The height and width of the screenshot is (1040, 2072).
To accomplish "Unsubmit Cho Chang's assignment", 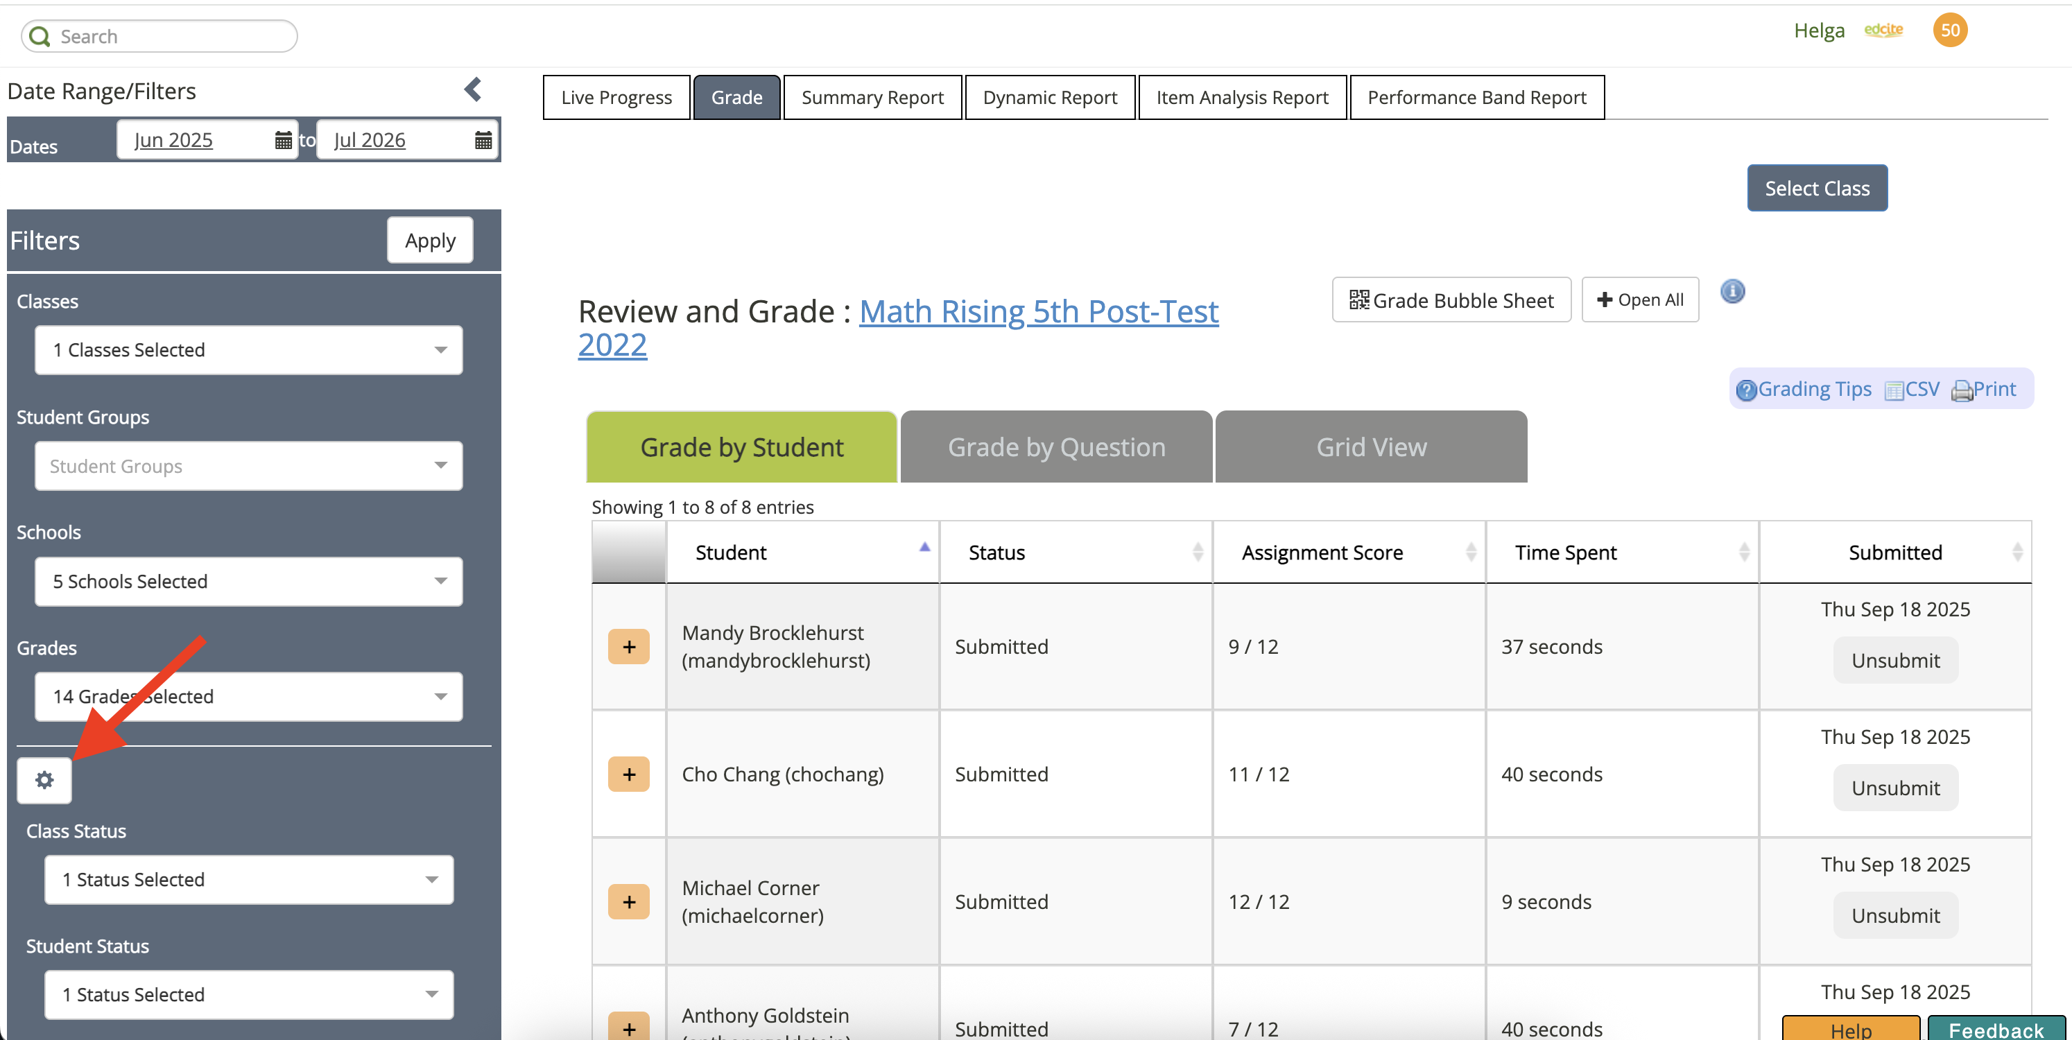I will [1895, 788].
